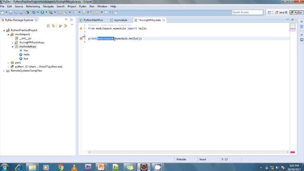Click the Quick Access search field

tap(247, 12)
